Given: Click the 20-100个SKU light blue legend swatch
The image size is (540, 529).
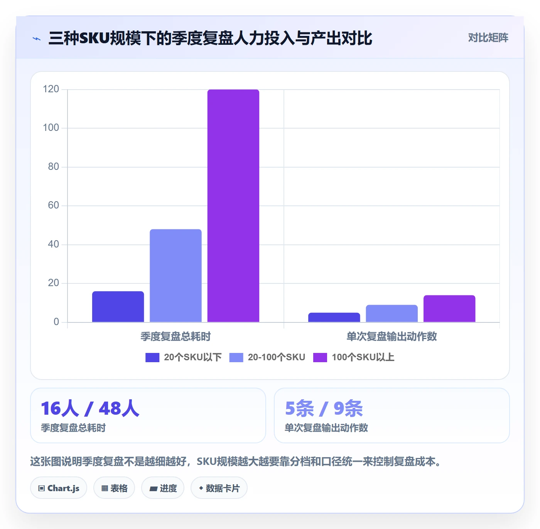Looking at the screenshot, I should click(x=236, y=358).
